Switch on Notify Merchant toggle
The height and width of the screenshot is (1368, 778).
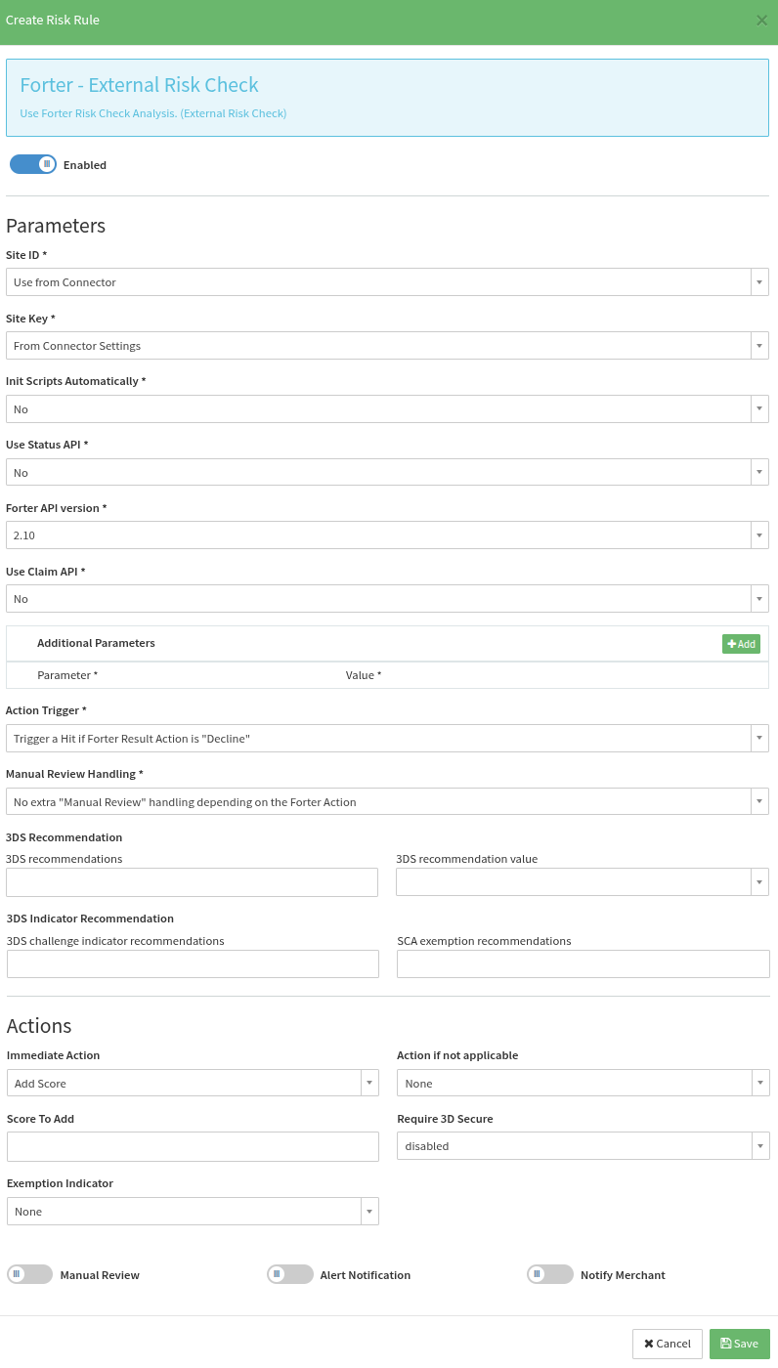[x=549, y=1274]
